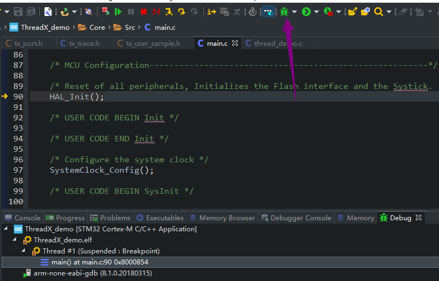
Task: Click the Use Step Filters icon
Action: click(x=237, y=12)
